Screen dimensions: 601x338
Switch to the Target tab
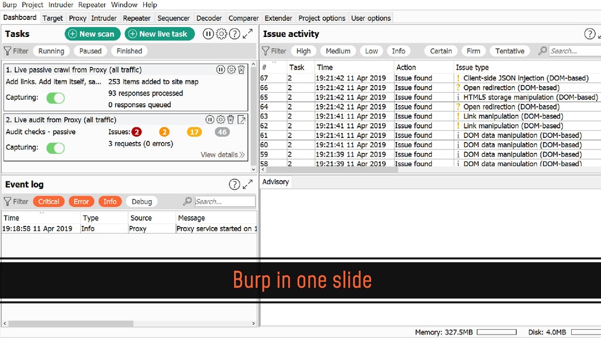[x=52, y=18]
